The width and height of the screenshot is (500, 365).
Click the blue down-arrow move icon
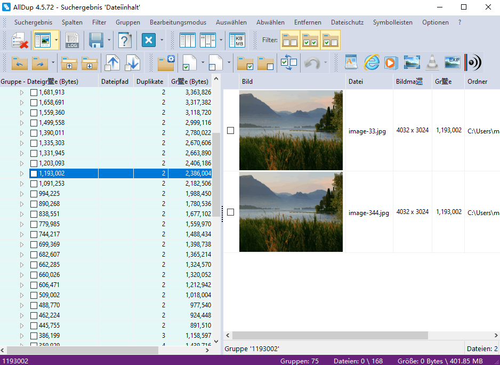(133, 62)
